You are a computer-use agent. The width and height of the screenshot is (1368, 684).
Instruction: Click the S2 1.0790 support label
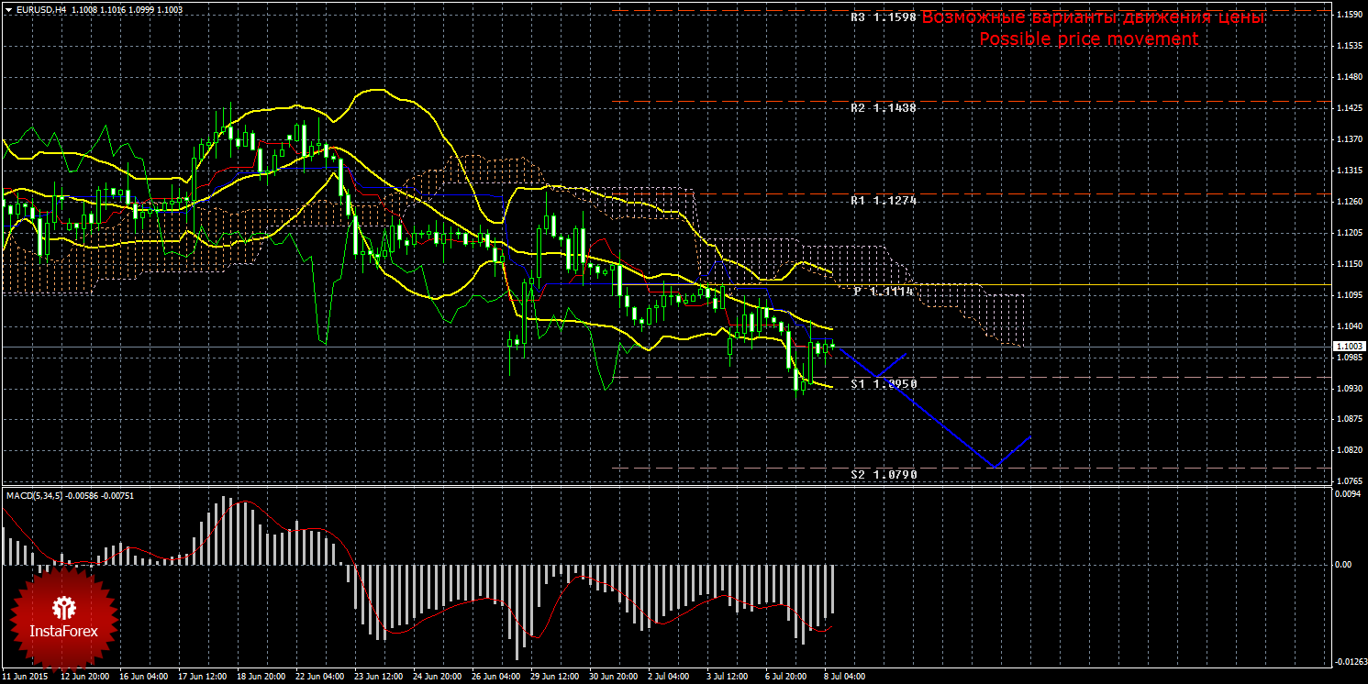[883, 475]
